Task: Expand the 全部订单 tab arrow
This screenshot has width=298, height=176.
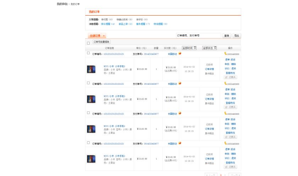Action: (104, 36)
